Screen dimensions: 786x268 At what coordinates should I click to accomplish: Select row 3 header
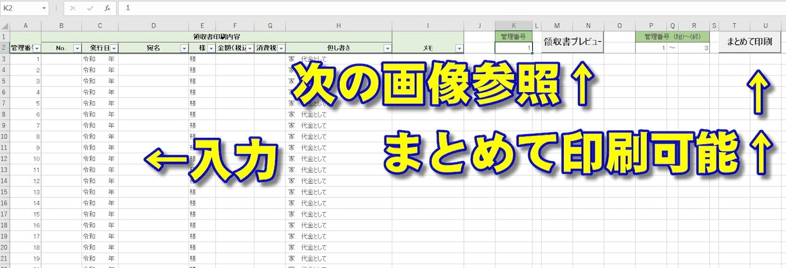click(5, 59)
